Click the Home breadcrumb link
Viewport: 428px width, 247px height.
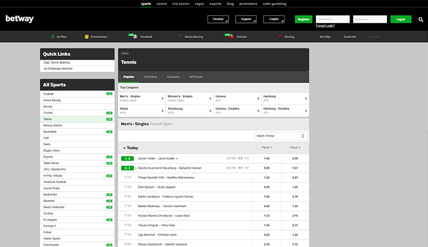pos(125,53)
